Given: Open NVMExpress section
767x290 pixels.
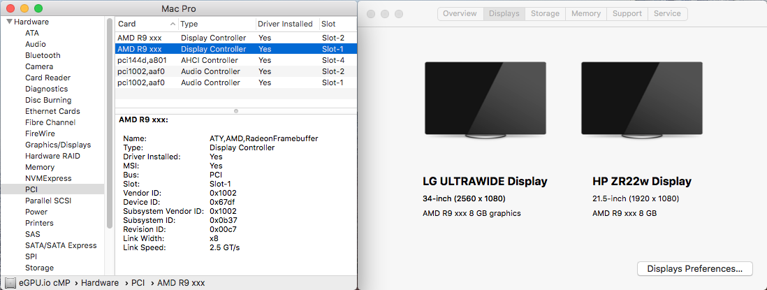Looking at the screenshot, I should [x=48, y=178].
